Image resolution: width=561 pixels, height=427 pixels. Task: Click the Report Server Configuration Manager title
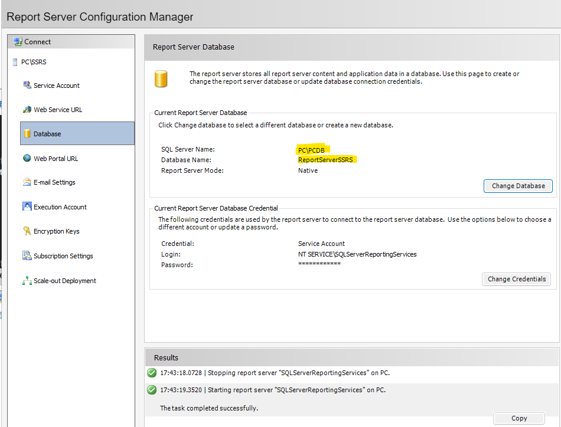[x=100, y=17]
